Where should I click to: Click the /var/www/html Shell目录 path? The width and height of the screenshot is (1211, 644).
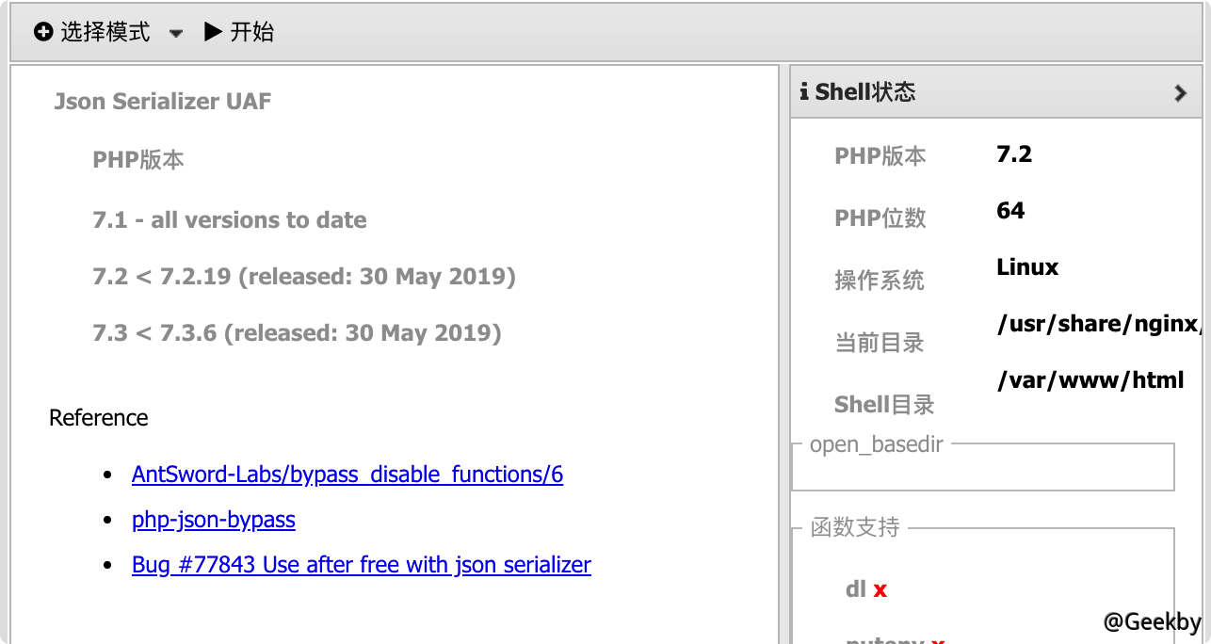coord(1090,379)
